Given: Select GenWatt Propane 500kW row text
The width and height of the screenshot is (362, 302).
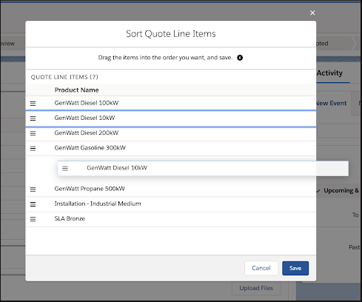Looking at the screenshot, I should (x=90, y=189).
